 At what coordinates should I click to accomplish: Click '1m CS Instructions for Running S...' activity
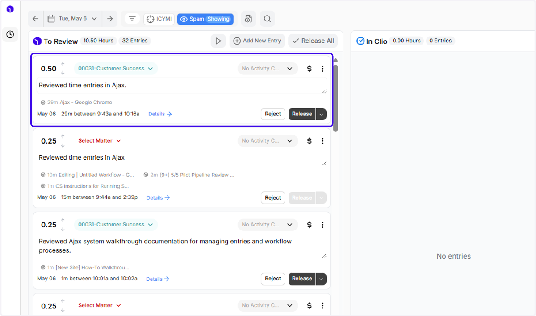(x=85, y=186)
